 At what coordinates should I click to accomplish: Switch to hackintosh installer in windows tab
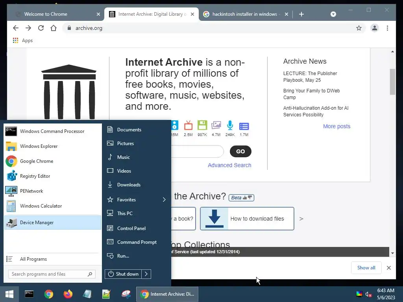(x=245, y=14)
